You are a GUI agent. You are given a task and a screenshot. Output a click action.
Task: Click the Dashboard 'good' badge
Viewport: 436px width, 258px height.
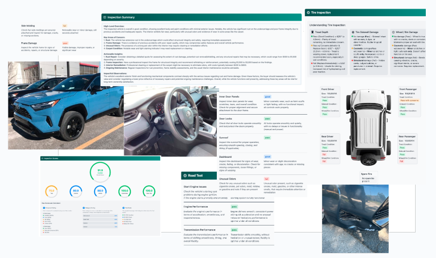[267, 157]
